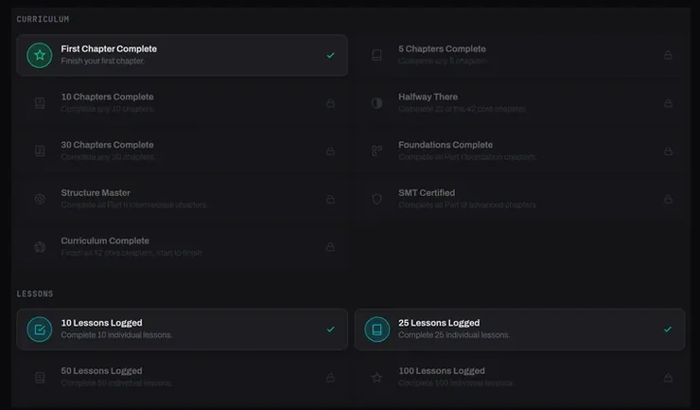Click the CURRICULUM section heading

click(43, 19)
